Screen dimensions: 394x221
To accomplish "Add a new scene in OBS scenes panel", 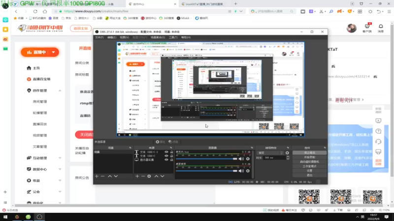I will [97, 176].
